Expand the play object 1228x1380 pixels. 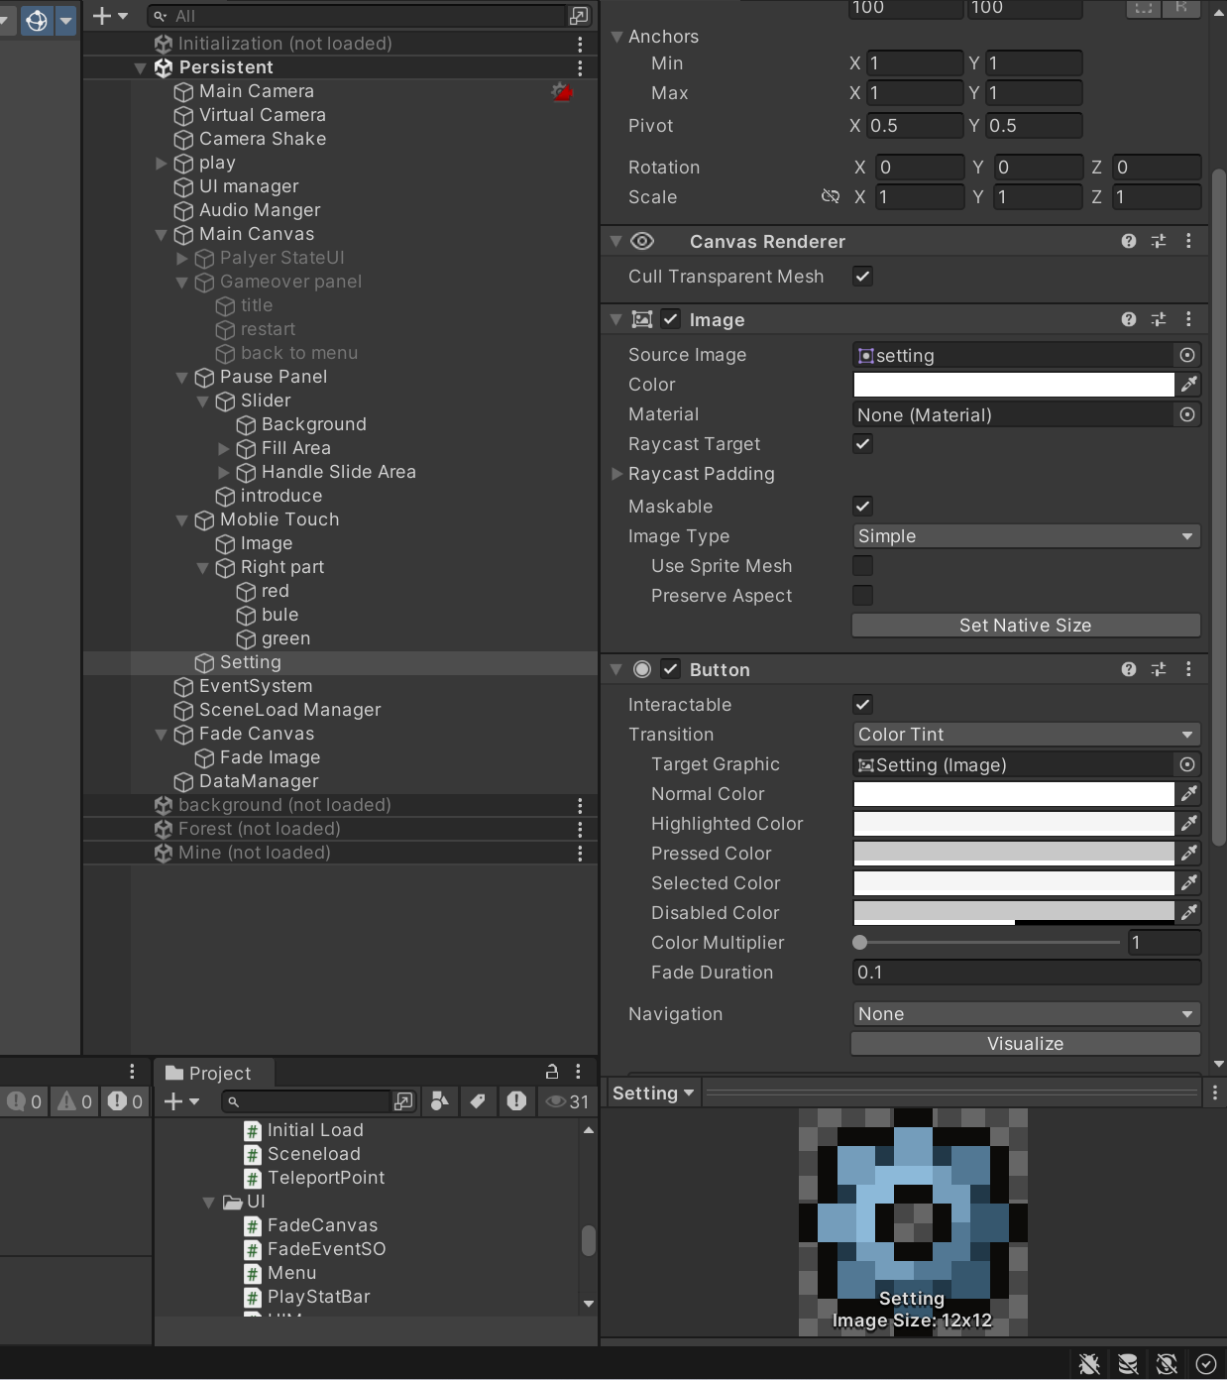(x=162, y=163)
